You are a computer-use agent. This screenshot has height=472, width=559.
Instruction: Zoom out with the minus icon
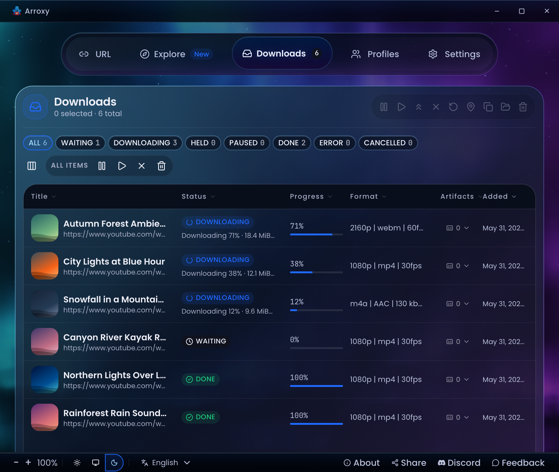[x=16, y=462]
